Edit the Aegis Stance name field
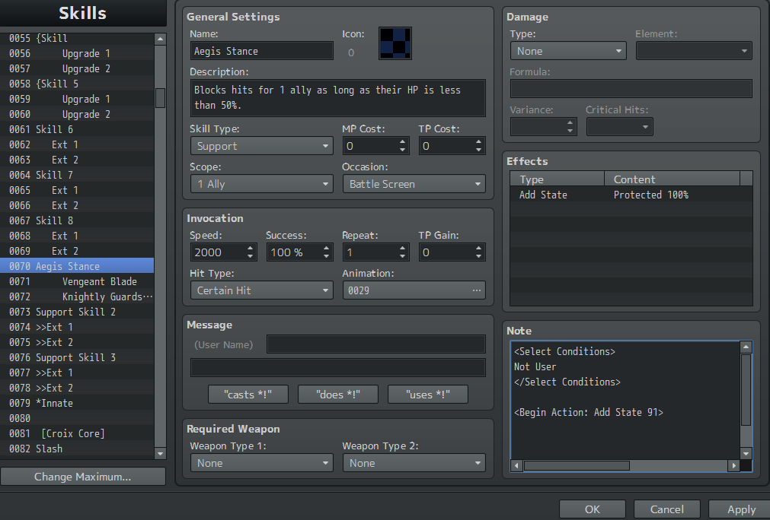770x520 pixels. point(262,51)
